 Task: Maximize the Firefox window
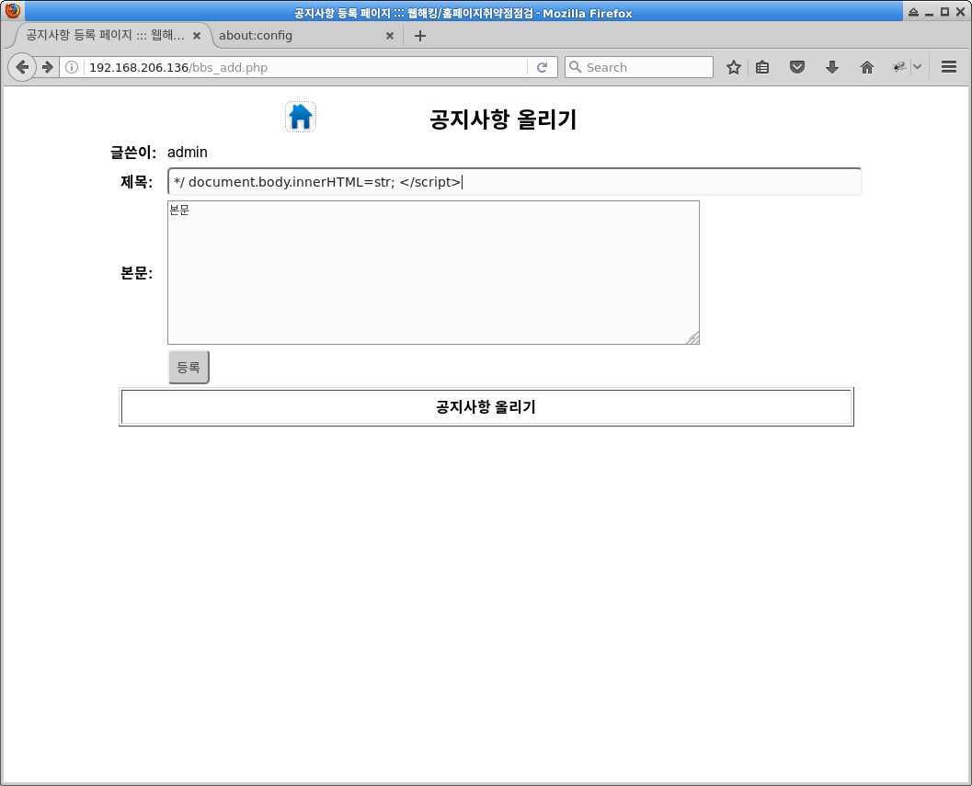pos(944,12)
